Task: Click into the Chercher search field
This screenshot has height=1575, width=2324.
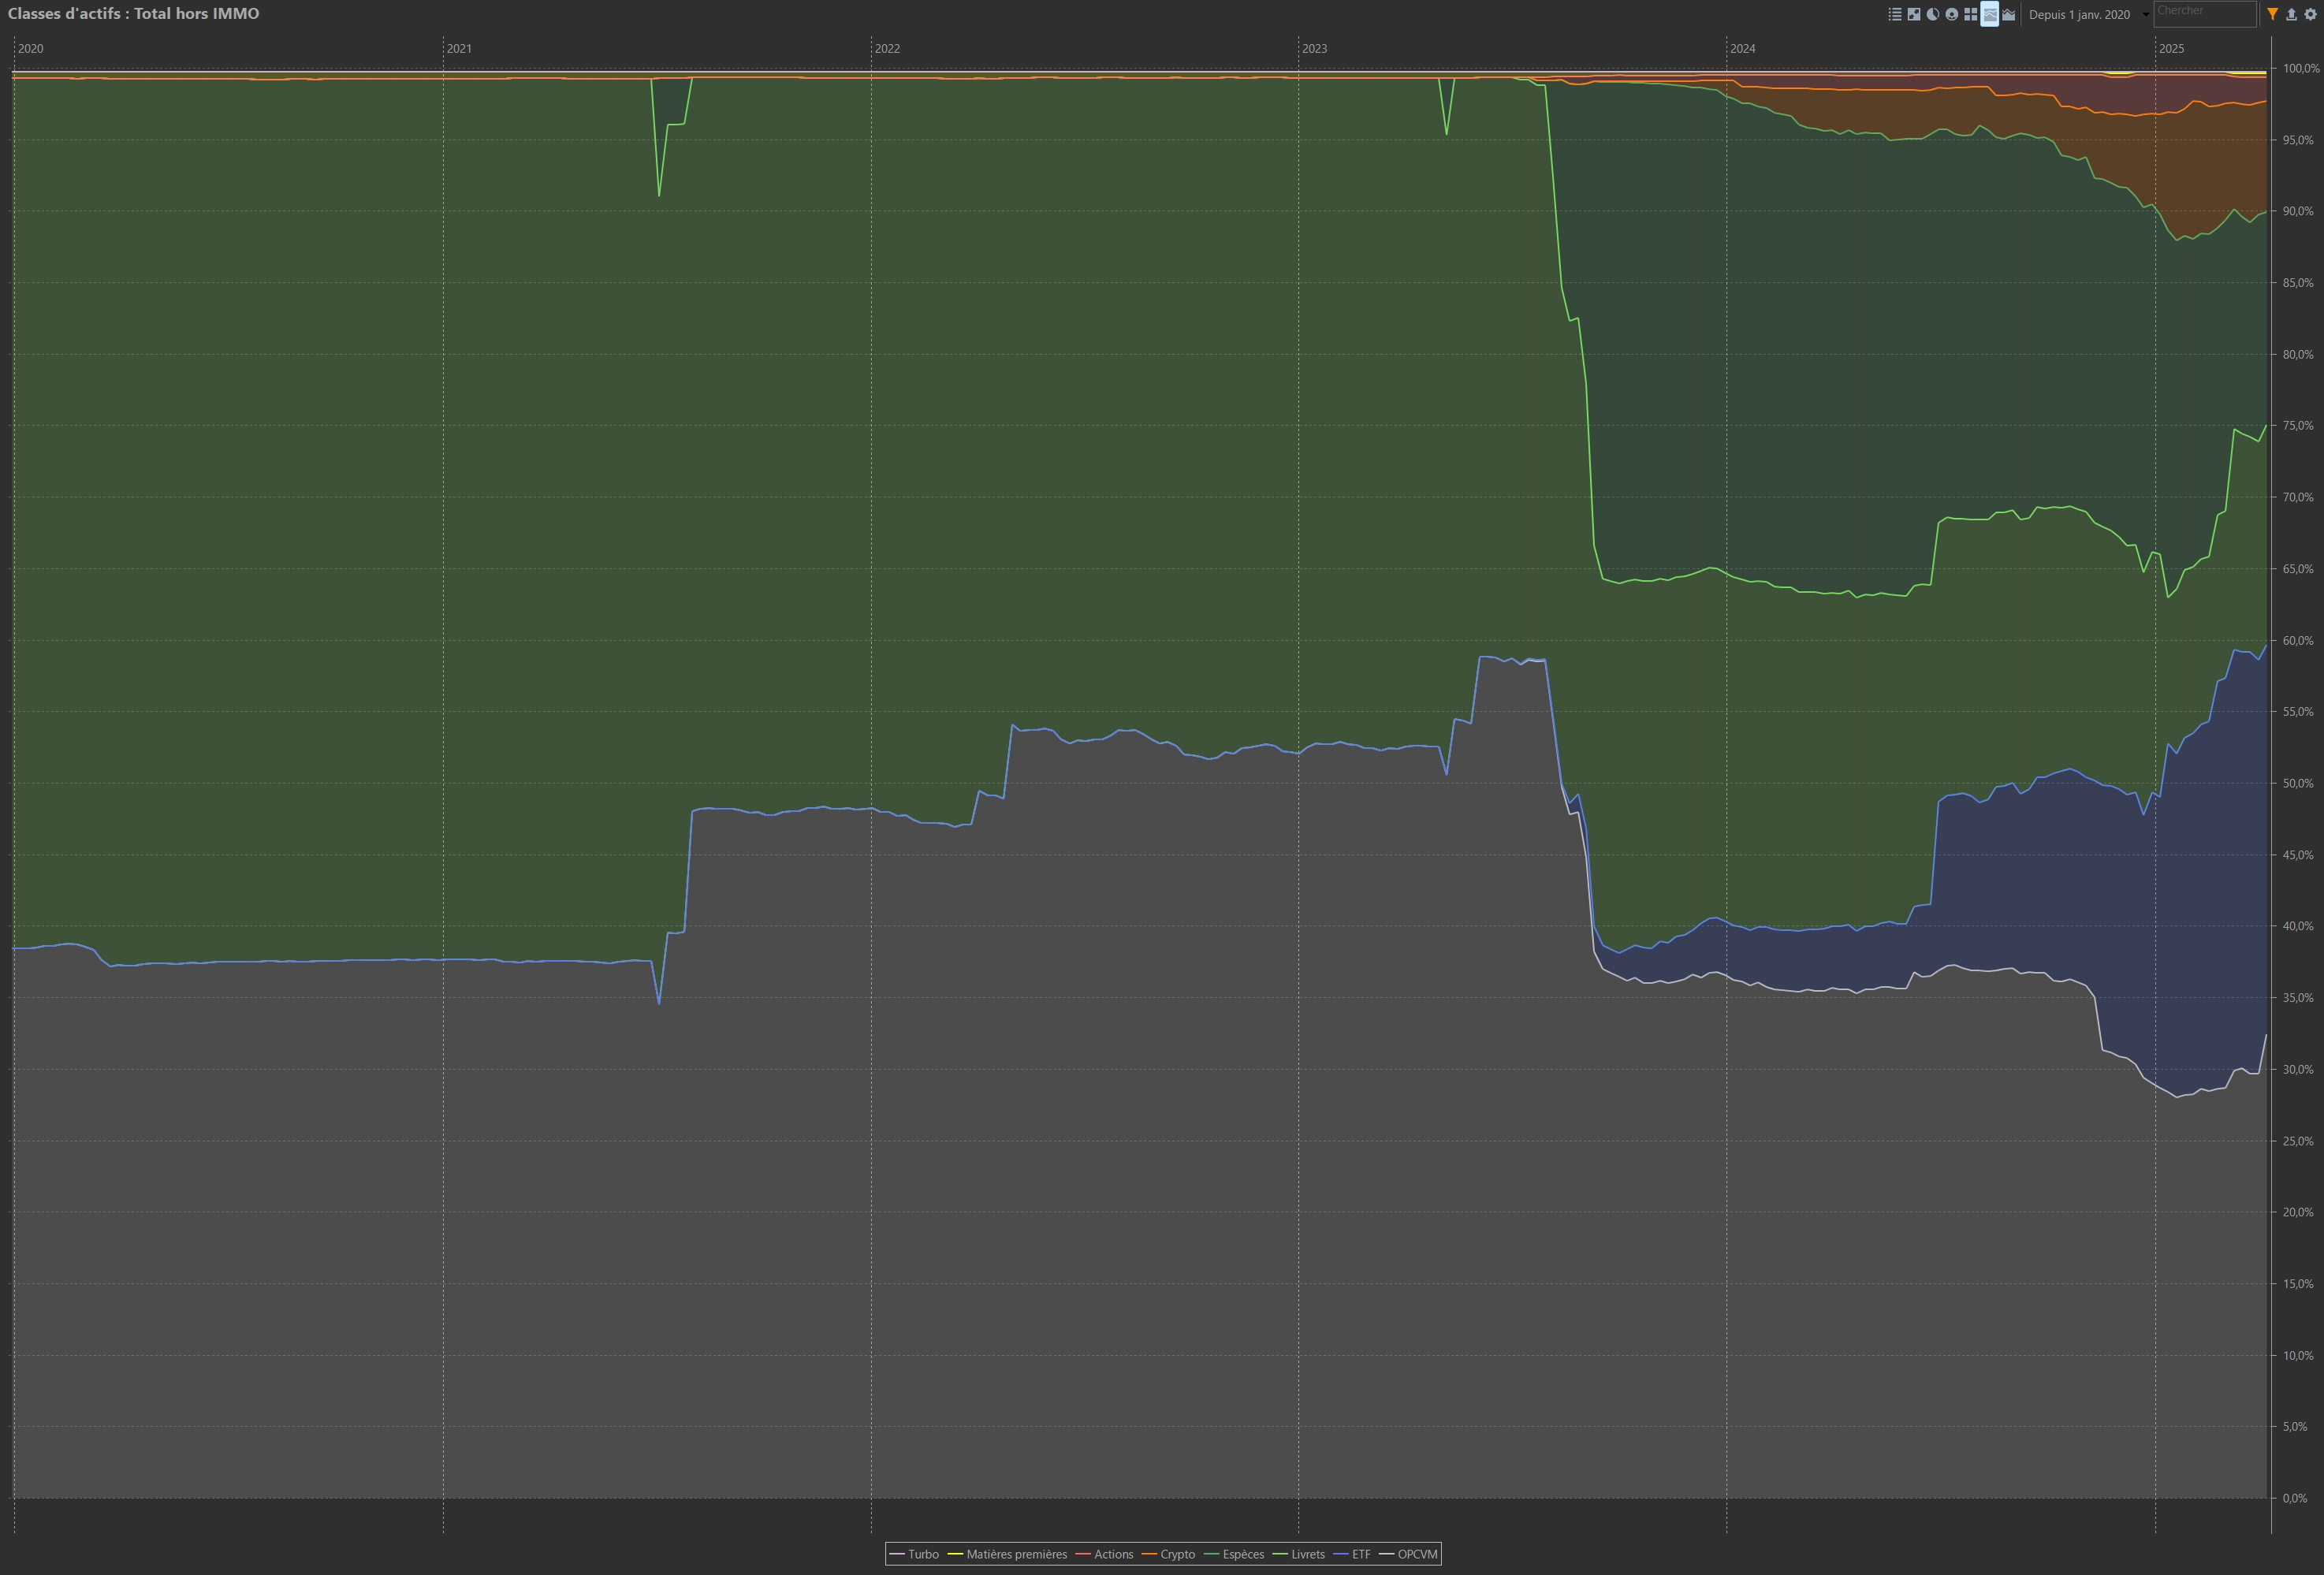Action: 2204,13
